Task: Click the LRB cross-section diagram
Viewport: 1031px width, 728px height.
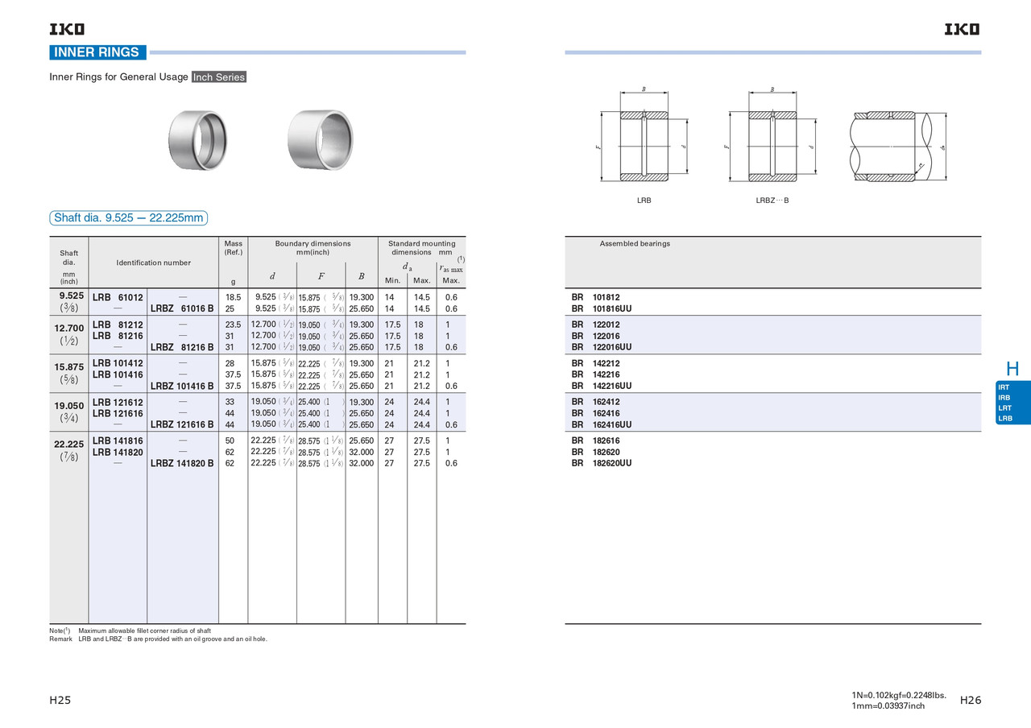Action: 644,136
